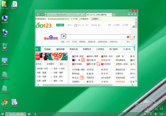This screenshot has width=166, height=116.
Task: Click green 更多 beside hot words
Action: point(128,42)
